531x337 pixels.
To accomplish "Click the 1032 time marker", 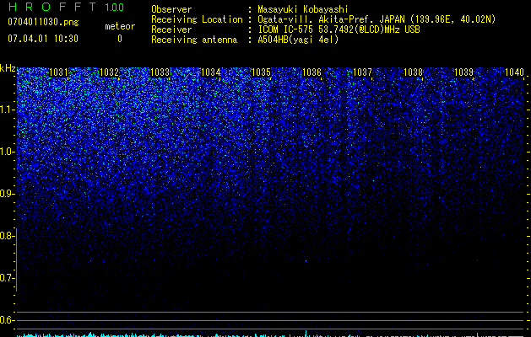I will 110,72.
